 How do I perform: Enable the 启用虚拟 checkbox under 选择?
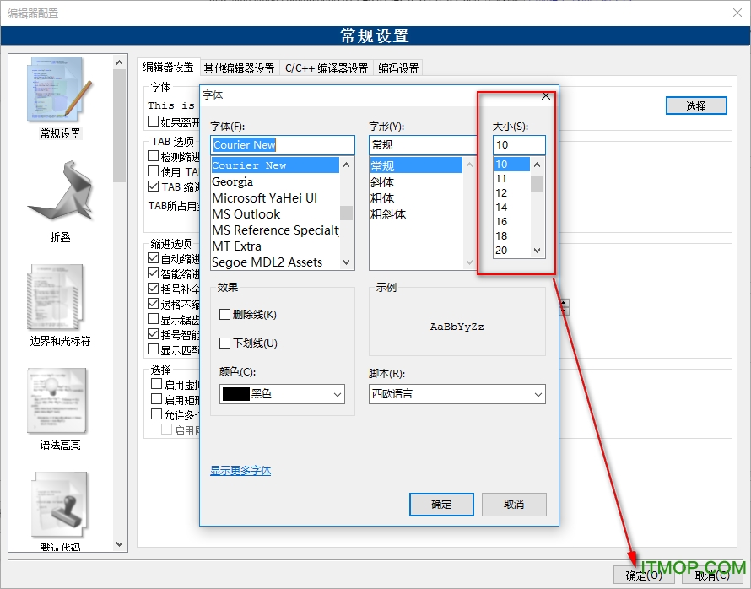click(156, 384)
